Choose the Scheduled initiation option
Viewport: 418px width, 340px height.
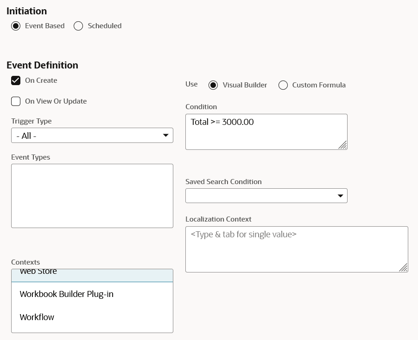pos(78,26)
